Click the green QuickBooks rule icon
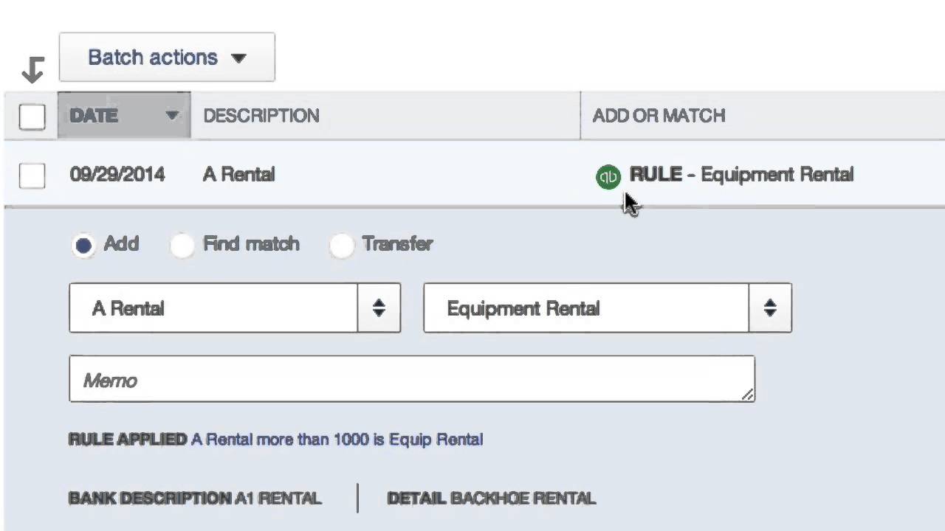This screenshot has height=531, width=945. click(608, 177)
